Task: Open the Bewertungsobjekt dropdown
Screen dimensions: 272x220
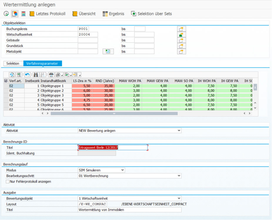Action: (x=179, y=199)
